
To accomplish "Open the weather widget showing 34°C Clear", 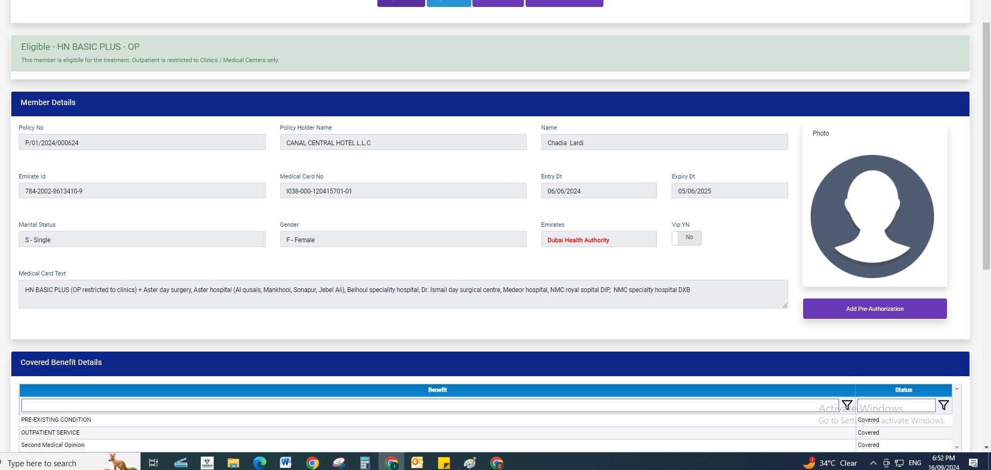I will 830,462.
